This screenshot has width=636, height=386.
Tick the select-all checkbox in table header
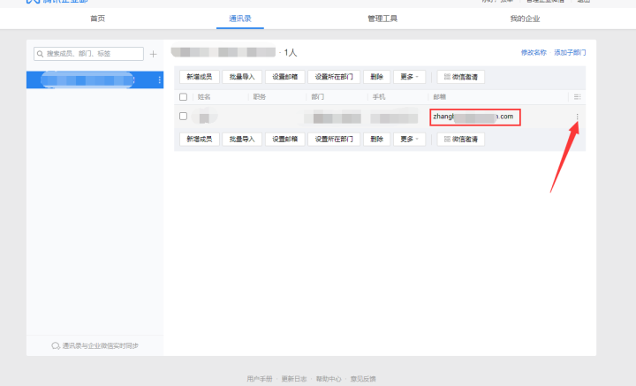(184, 97)
